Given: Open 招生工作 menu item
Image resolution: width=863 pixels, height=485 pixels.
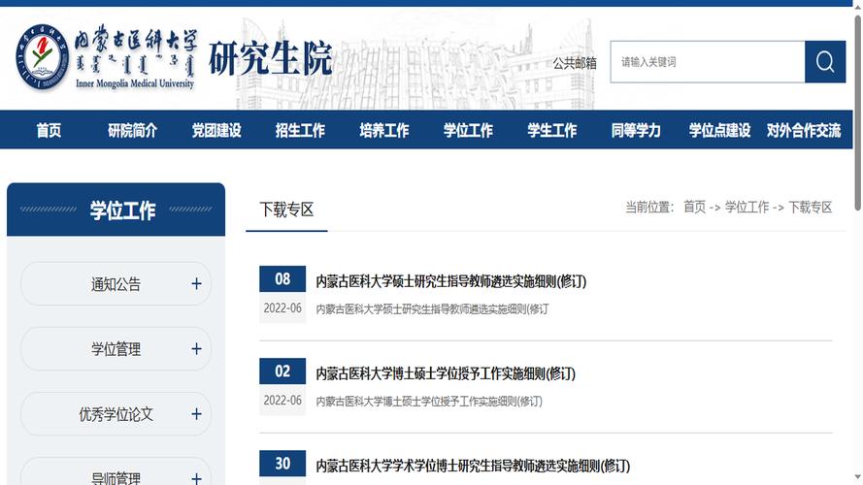Looking at the screenshot, I should pos(300,130).
